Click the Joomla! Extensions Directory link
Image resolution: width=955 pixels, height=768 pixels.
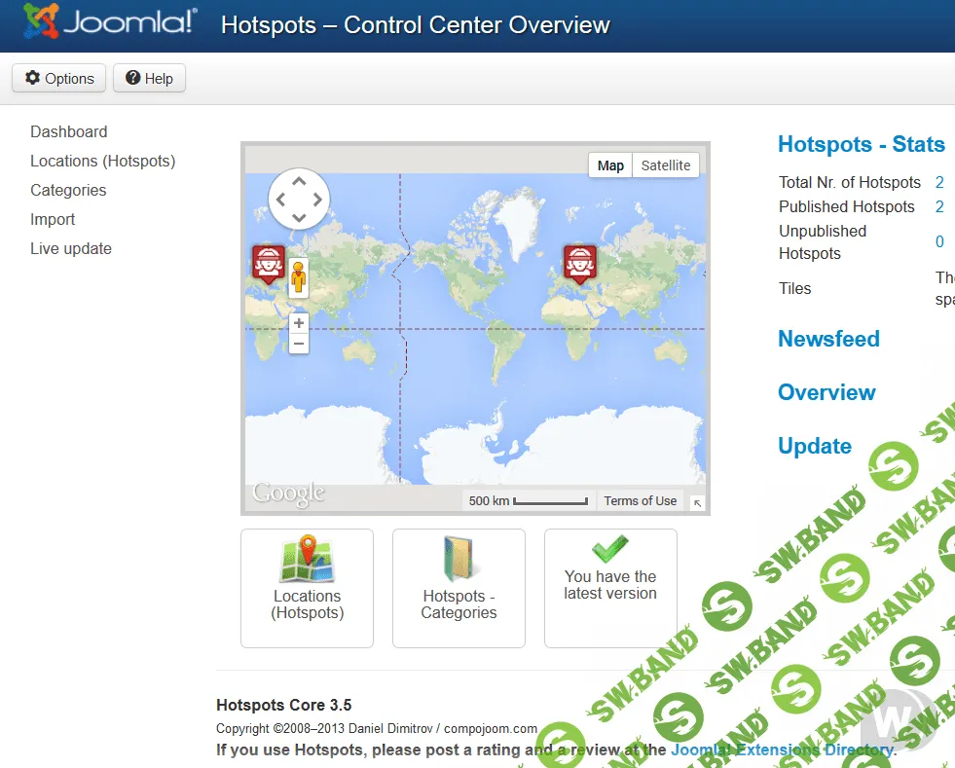[x=779, y=750]
